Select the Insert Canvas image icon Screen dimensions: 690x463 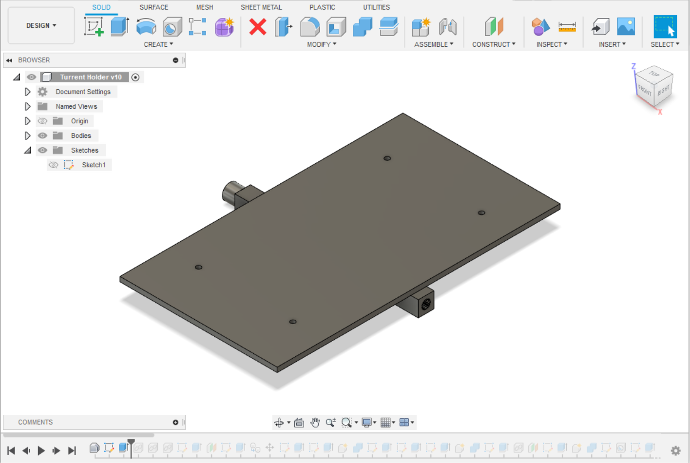pos(626,26)
